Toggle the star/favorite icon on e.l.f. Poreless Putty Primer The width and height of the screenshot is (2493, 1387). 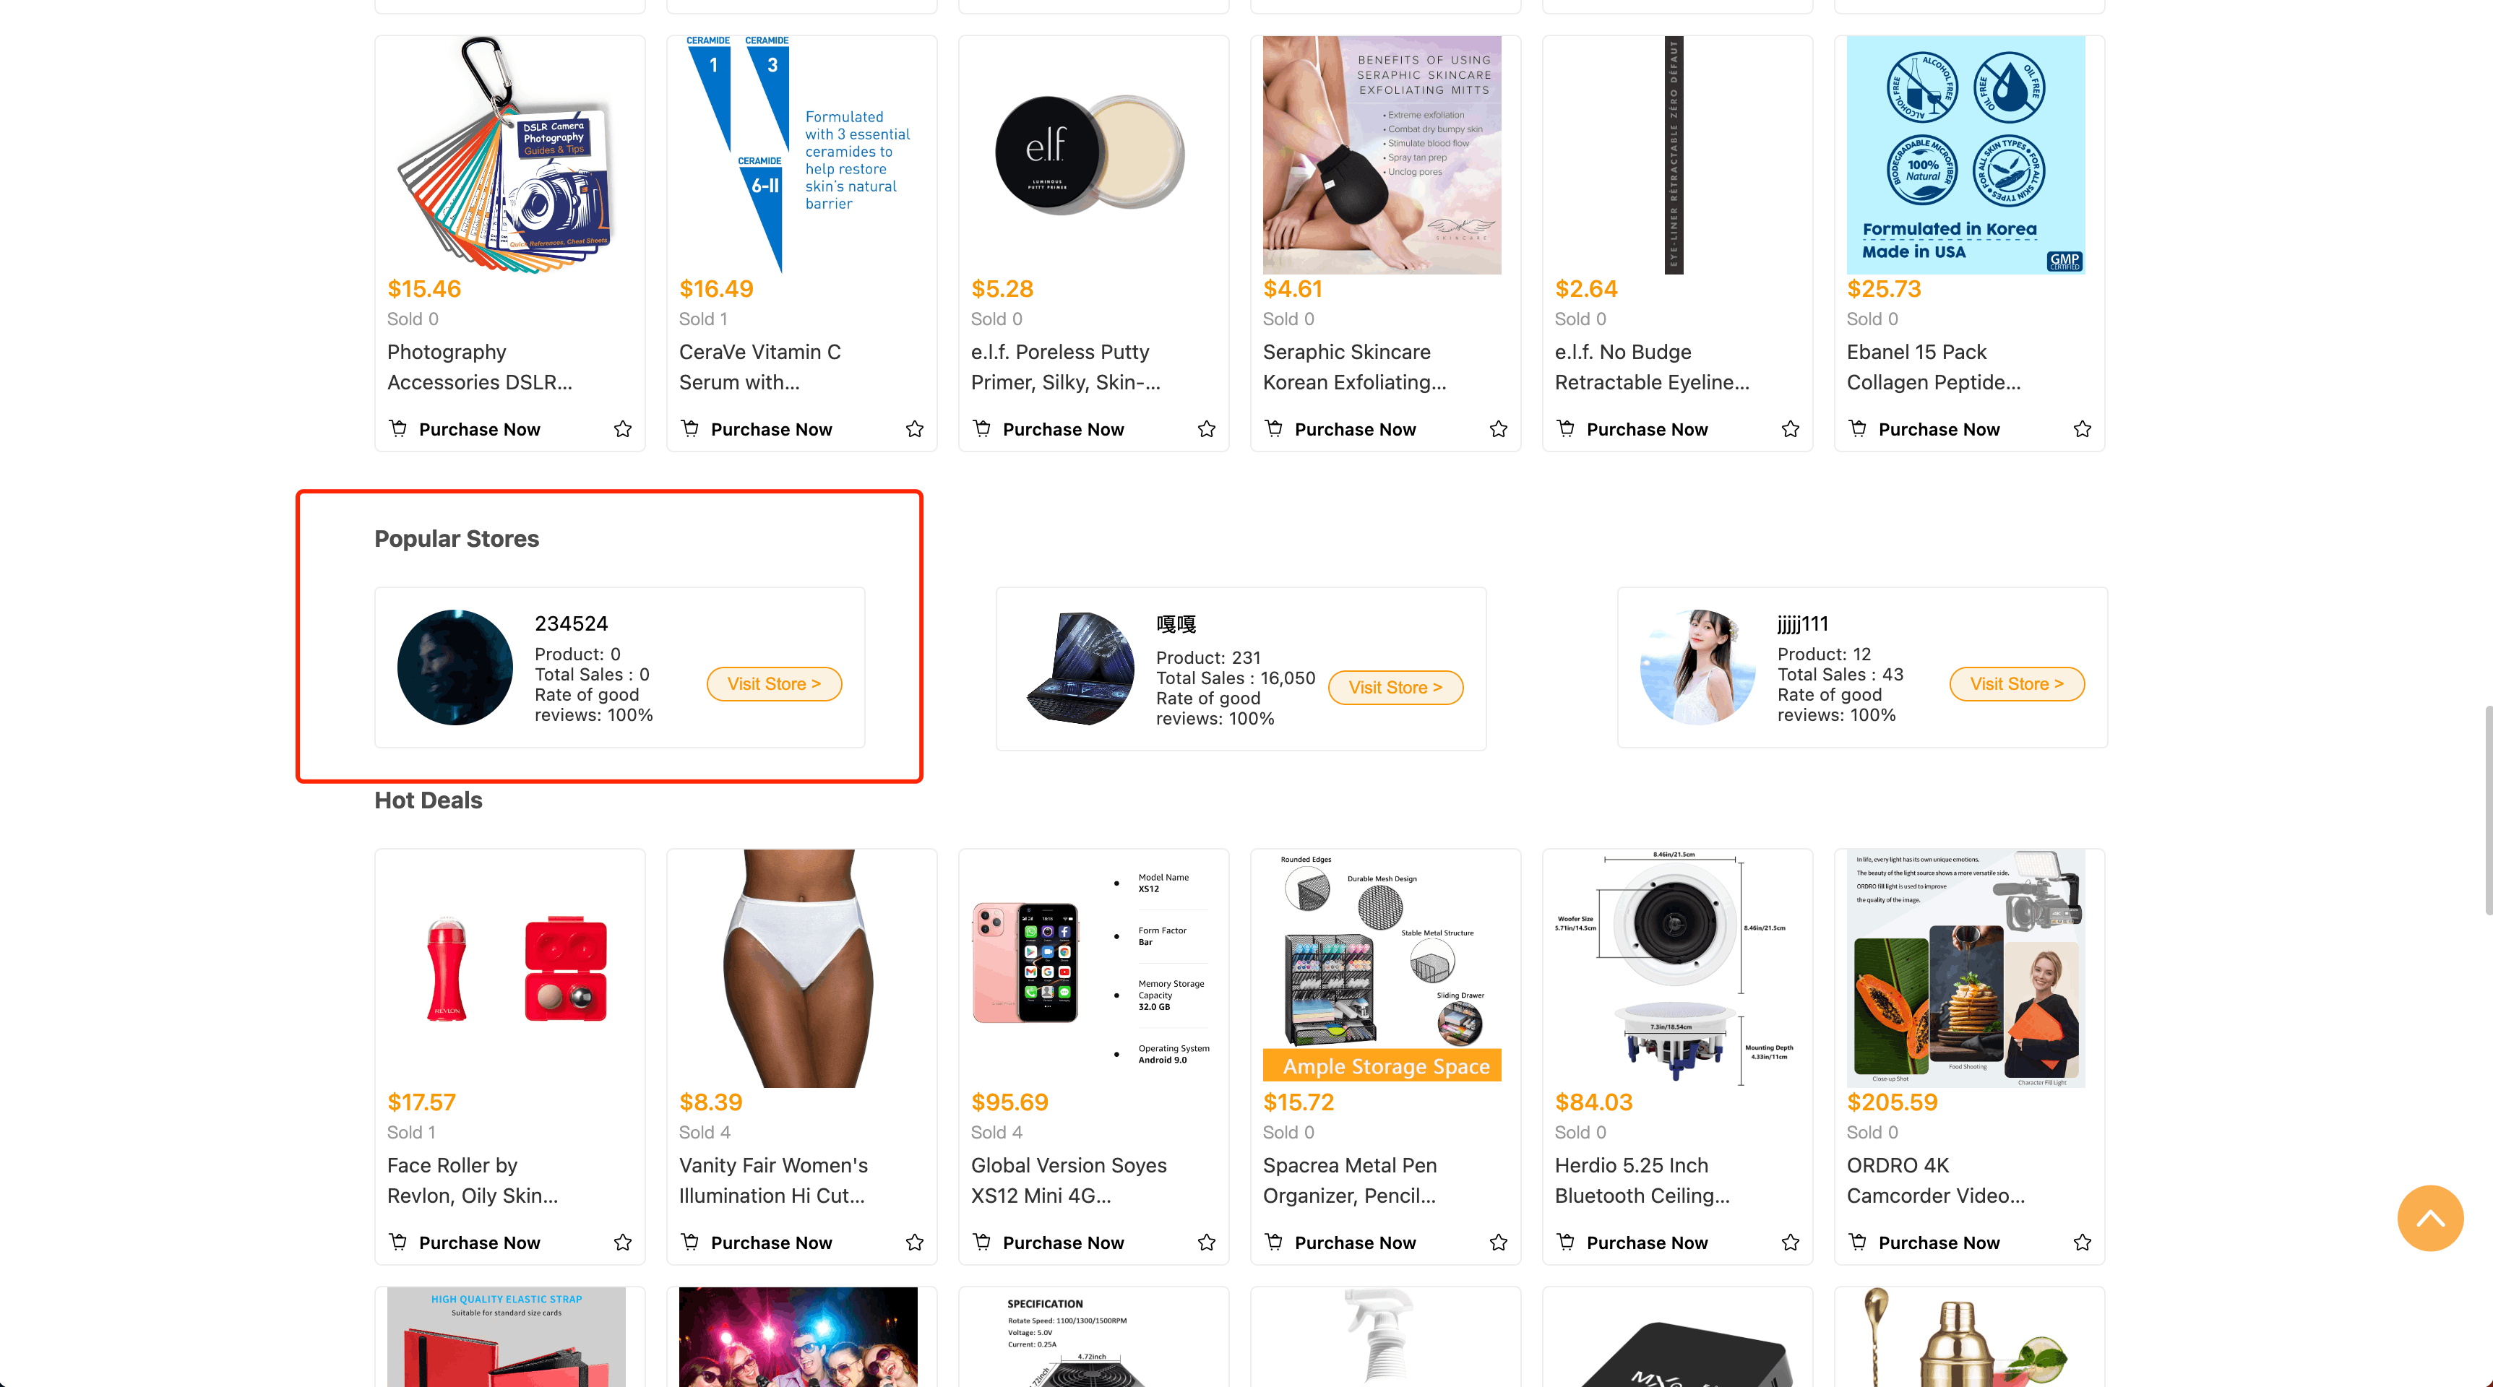point(1208,428)
